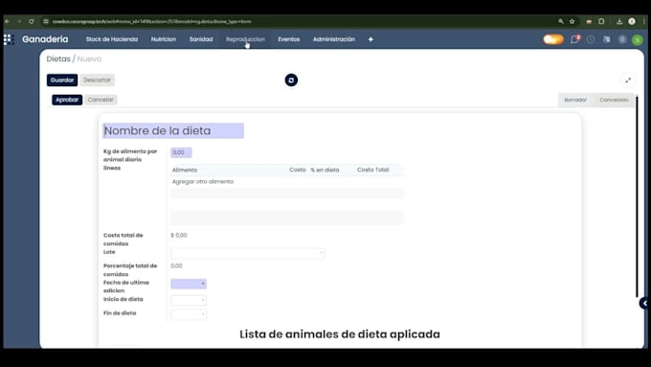Open the messages chat bubble icon
This screenshot has height=367, width=651.
pos(575,39)
